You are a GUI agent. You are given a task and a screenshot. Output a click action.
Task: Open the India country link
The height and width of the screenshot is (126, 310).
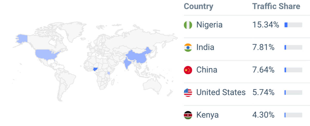pos(205,47)
